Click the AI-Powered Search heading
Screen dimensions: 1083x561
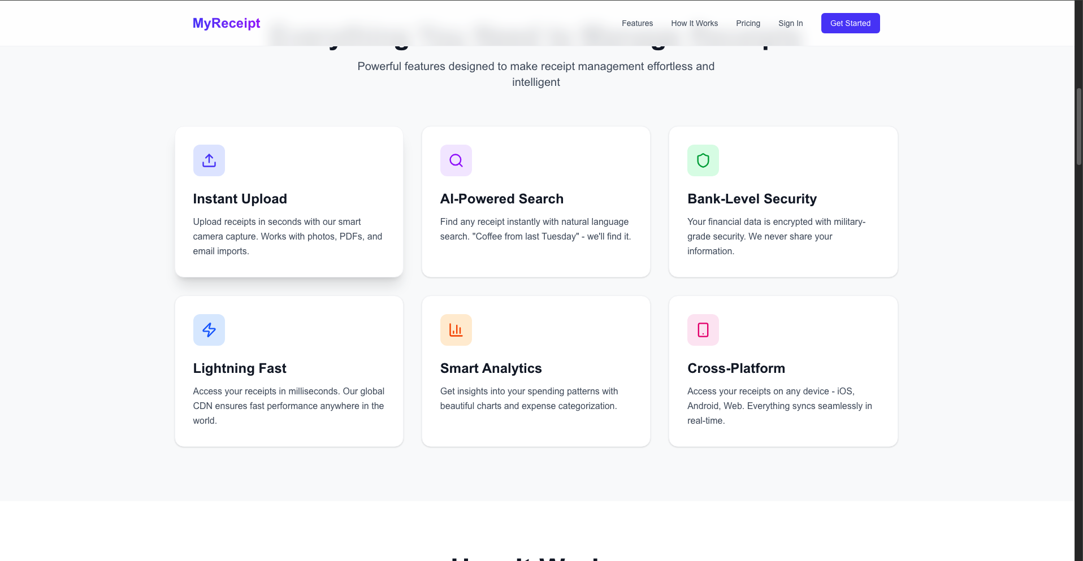(x=501, y=198)
